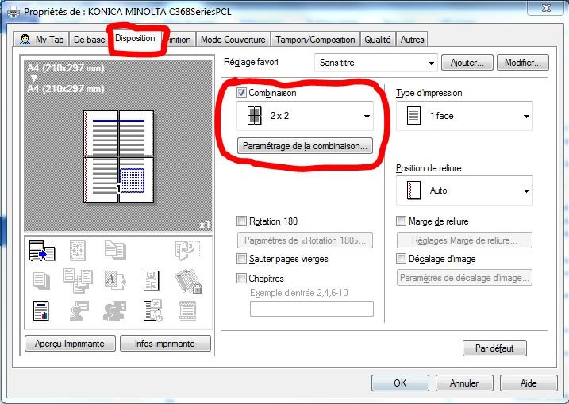Screen dimensions: 569x404
Task: Open Aperçu Imprimante view
Action: click(x=70, y=344)
